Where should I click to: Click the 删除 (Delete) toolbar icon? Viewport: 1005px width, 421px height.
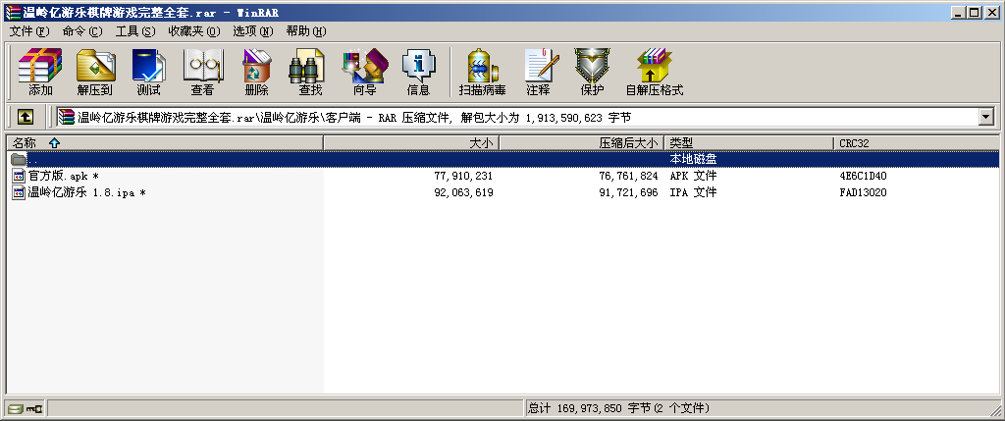[x=256, y=72]
